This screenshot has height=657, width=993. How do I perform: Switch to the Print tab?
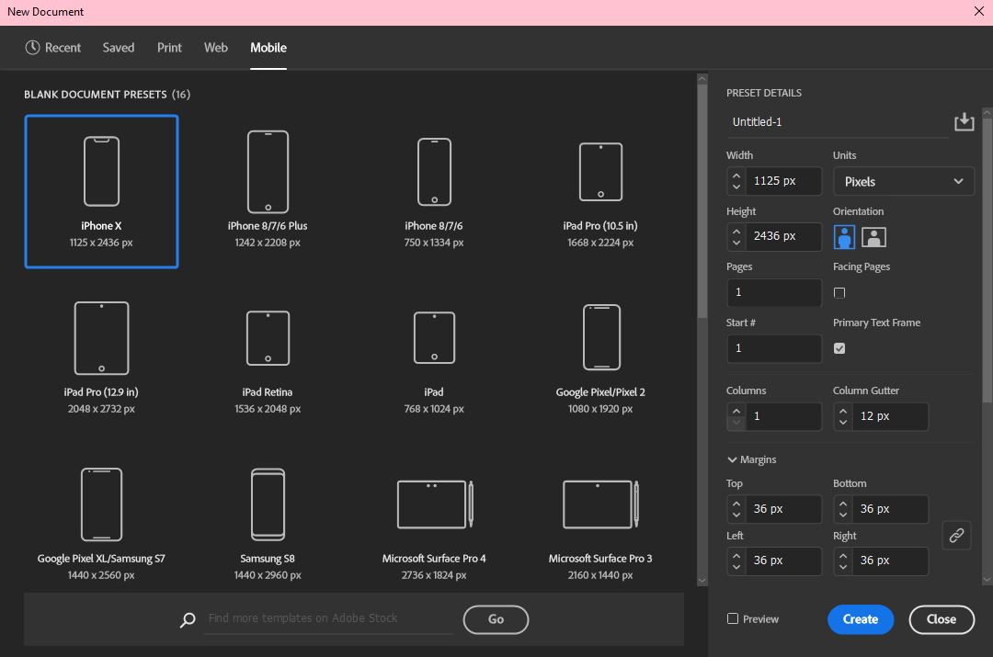pos(169,48)
